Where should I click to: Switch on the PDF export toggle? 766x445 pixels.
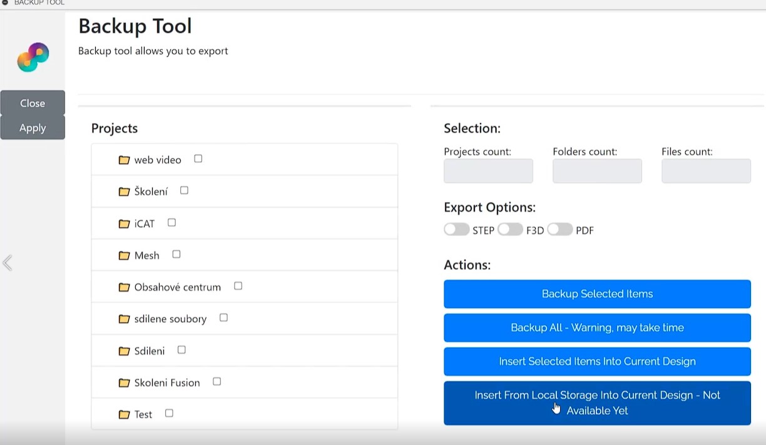coord(559,230)
